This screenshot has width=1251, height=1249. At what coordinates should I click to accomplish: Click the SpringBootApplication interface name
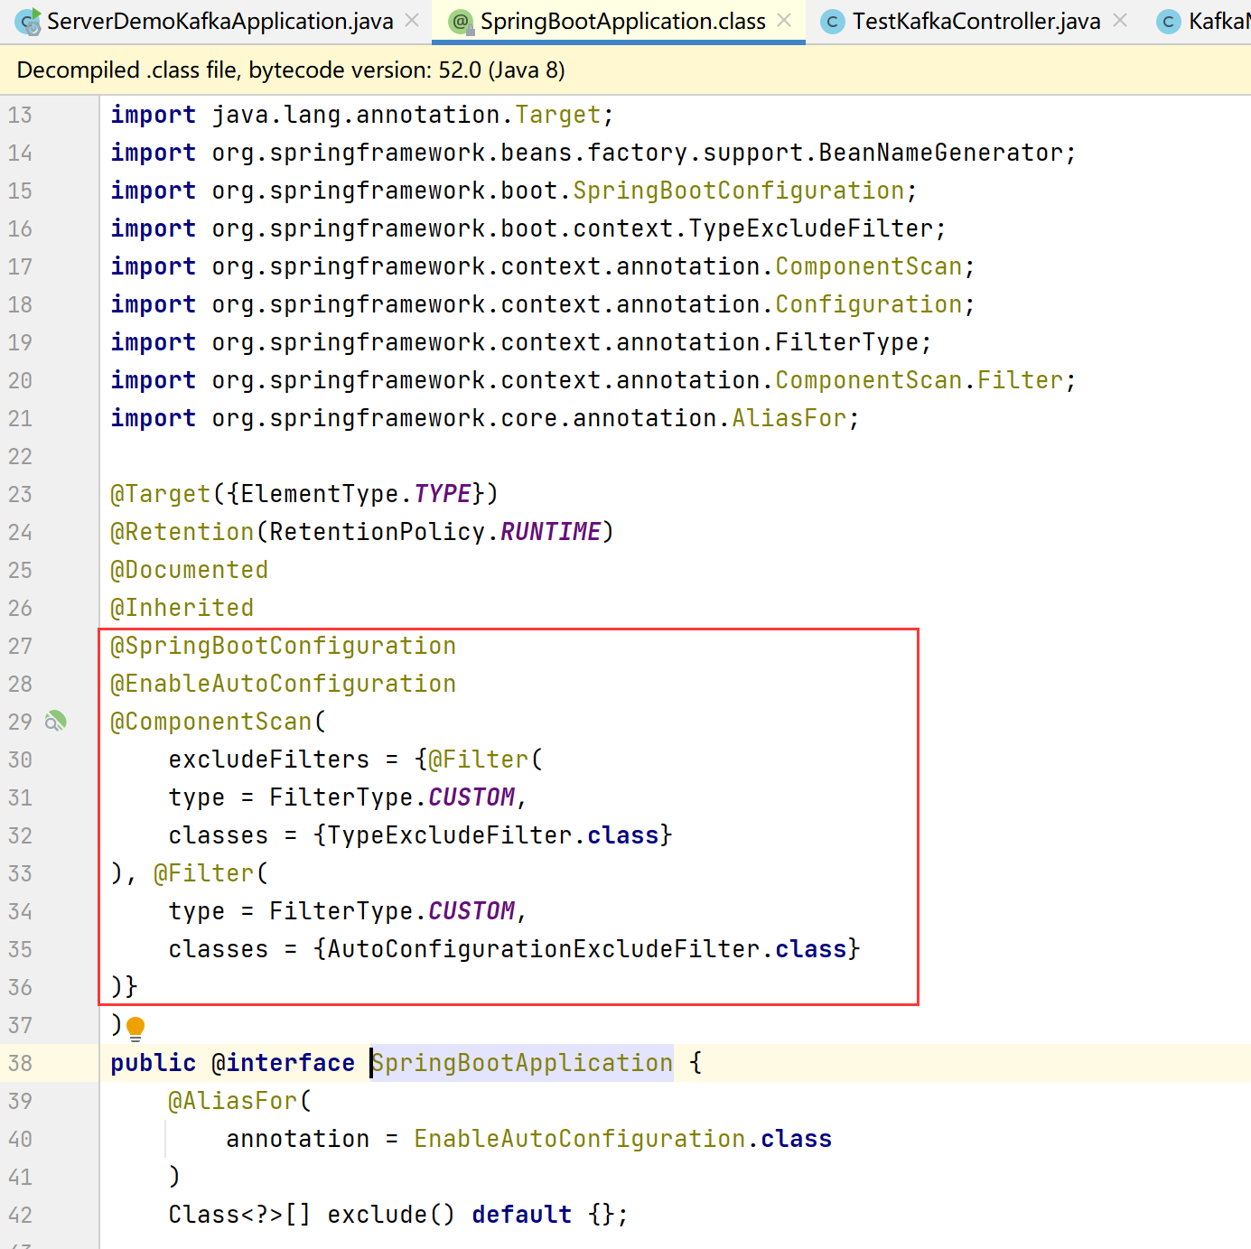tap(522, 1063)
